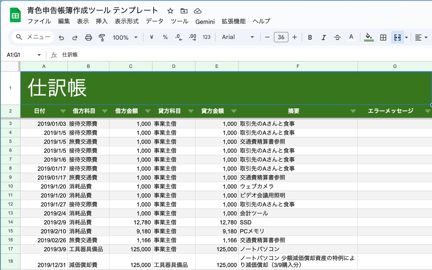Open the データ menu
The image size is (432, 270).
pyautogui.click(x=155, y=21)
